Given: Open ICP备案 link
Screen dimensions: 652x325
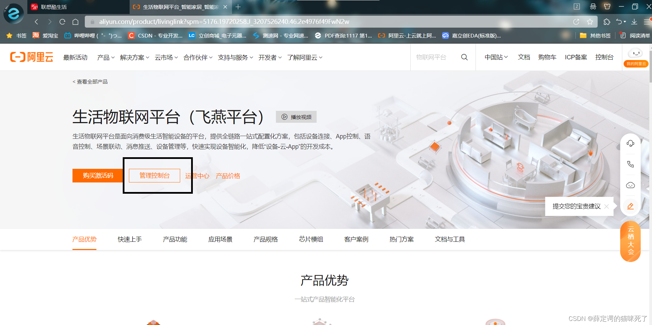Looking at the screenshot, I should pyautogui.click(x=576, y=57).
